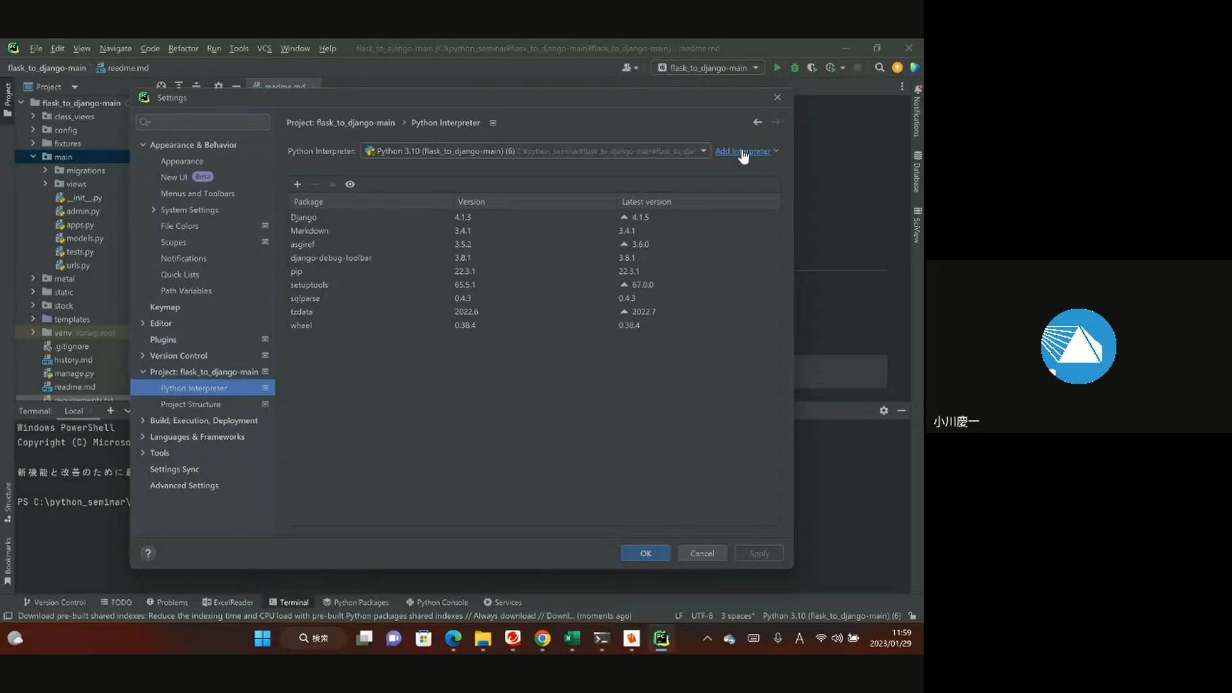Image resolution: width=1232 pixels, height=693 pixels.
Task: Open flask_to_django-main run configuration dropdown
Action: (x=708, y=67)
